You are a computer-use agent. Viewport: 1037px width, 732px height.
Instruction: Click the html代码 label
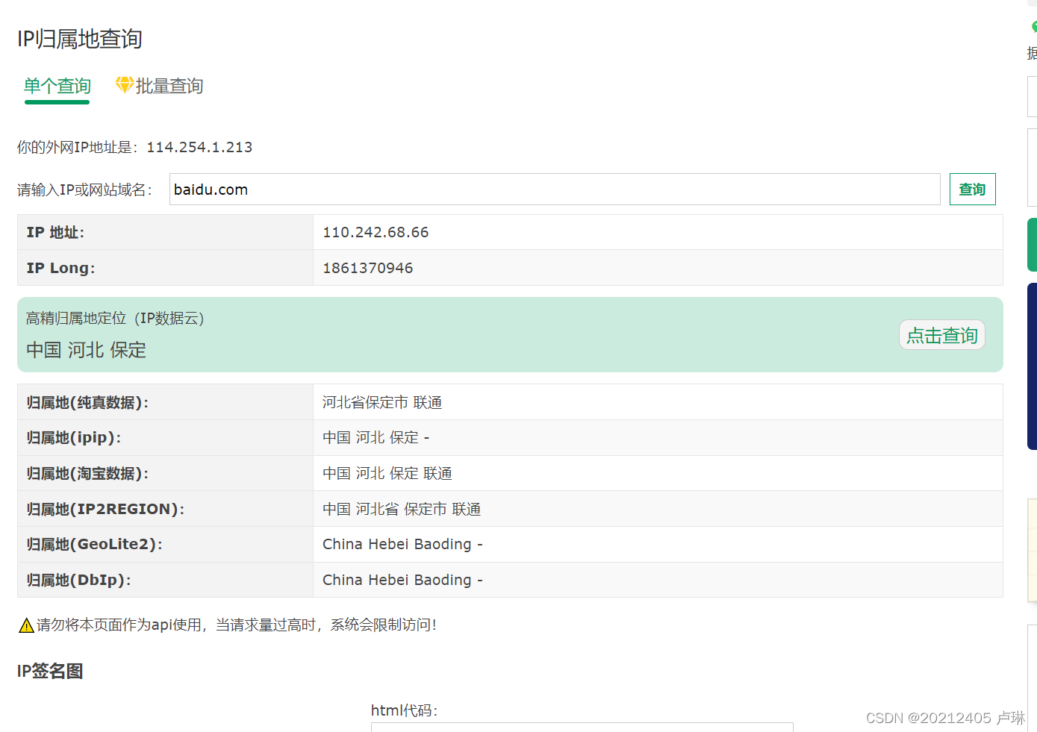pos(404,710)
